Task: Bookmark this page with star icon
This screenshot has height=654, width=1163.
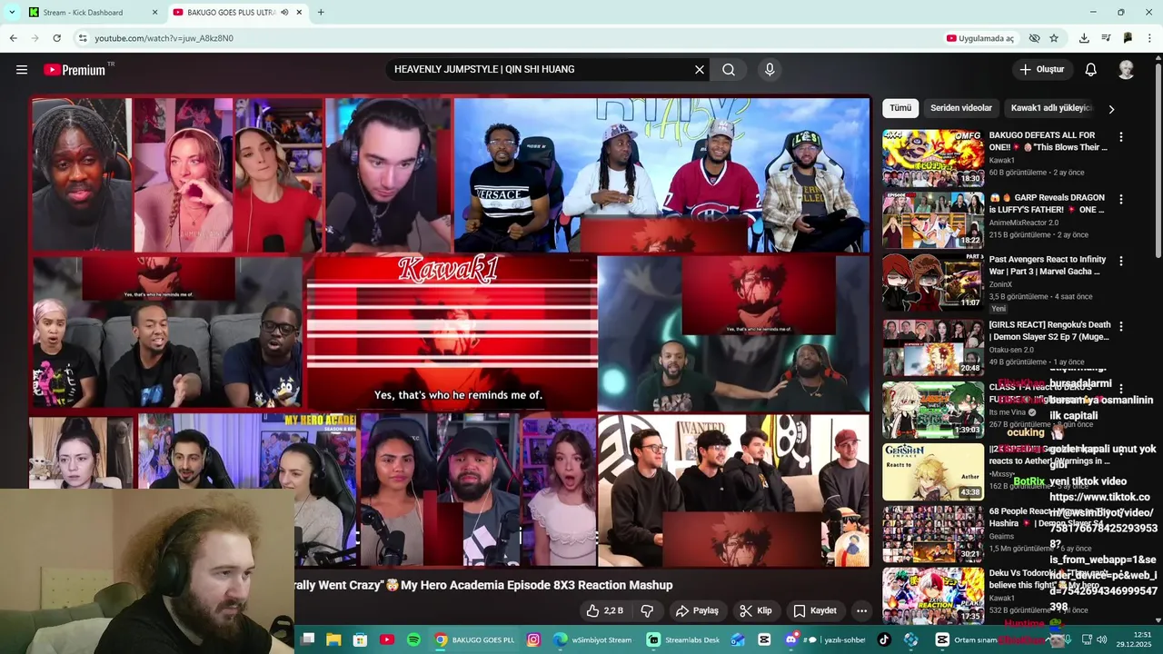Action: coord(1054,38)
